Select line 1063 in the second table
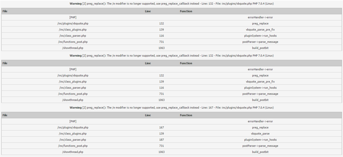Viewport: 343px width, 157px height. click(x=161, y=100)
